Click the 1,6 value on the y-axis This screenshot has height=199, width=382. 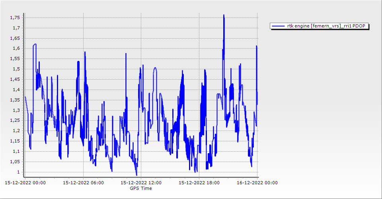tap(17, 49)
